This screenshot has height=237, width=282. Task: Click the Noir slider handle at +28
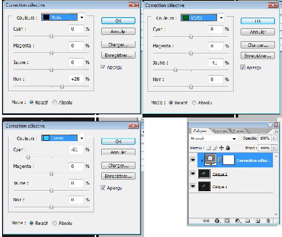tap(62, 86)
